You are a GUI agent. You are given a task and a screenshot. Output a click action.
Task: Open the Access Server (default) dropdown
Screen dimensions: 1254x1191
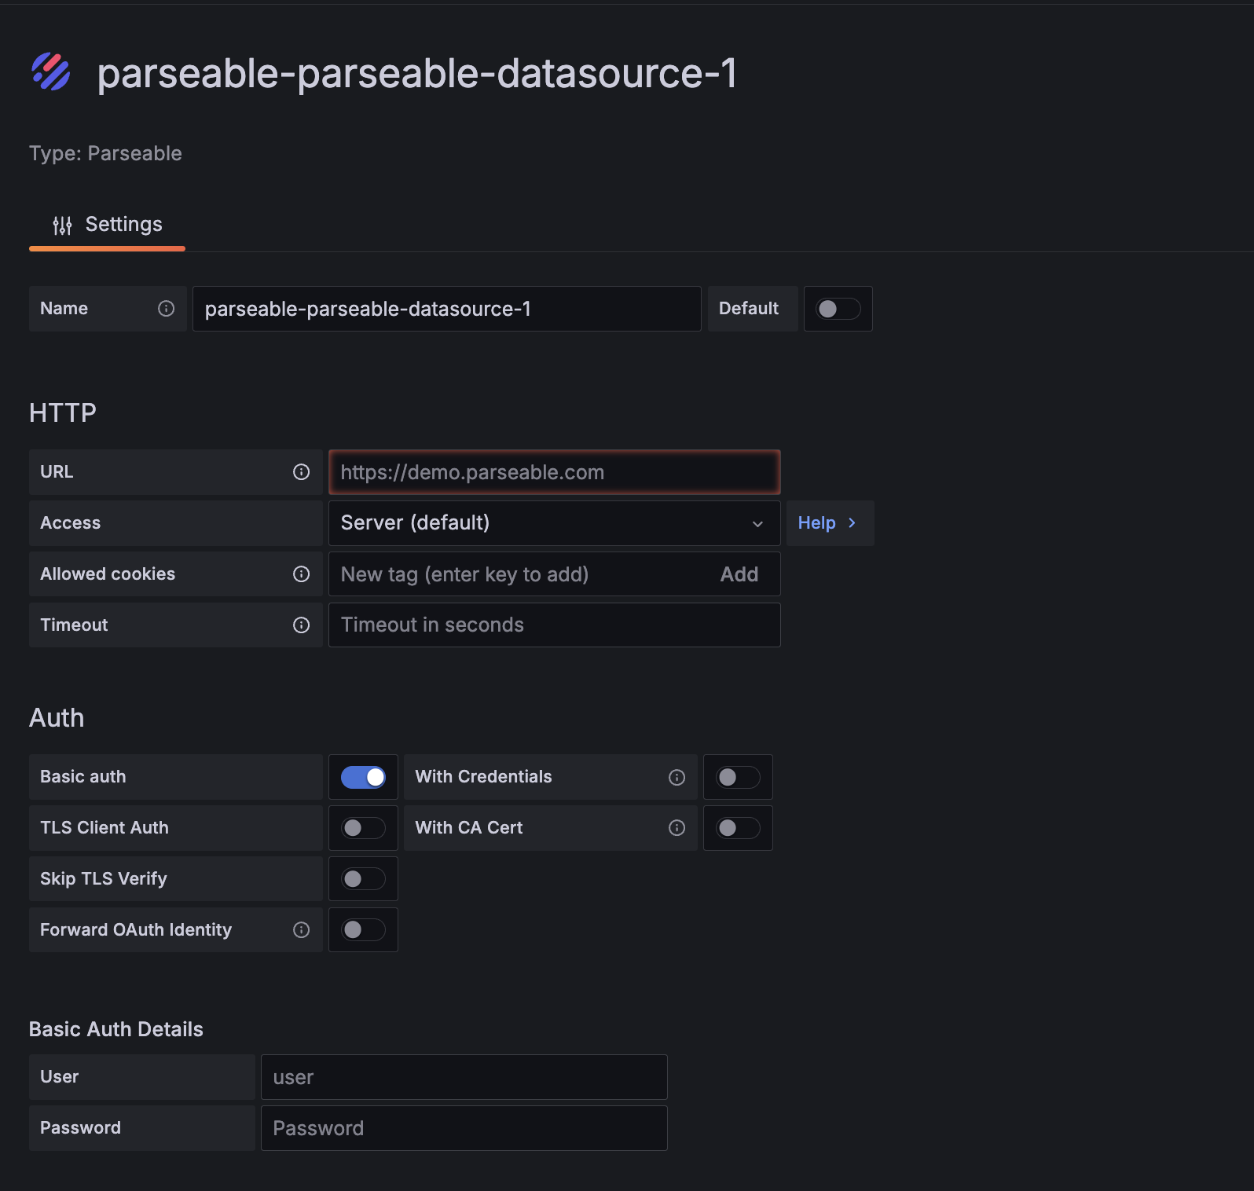click(x=554, y=523)
